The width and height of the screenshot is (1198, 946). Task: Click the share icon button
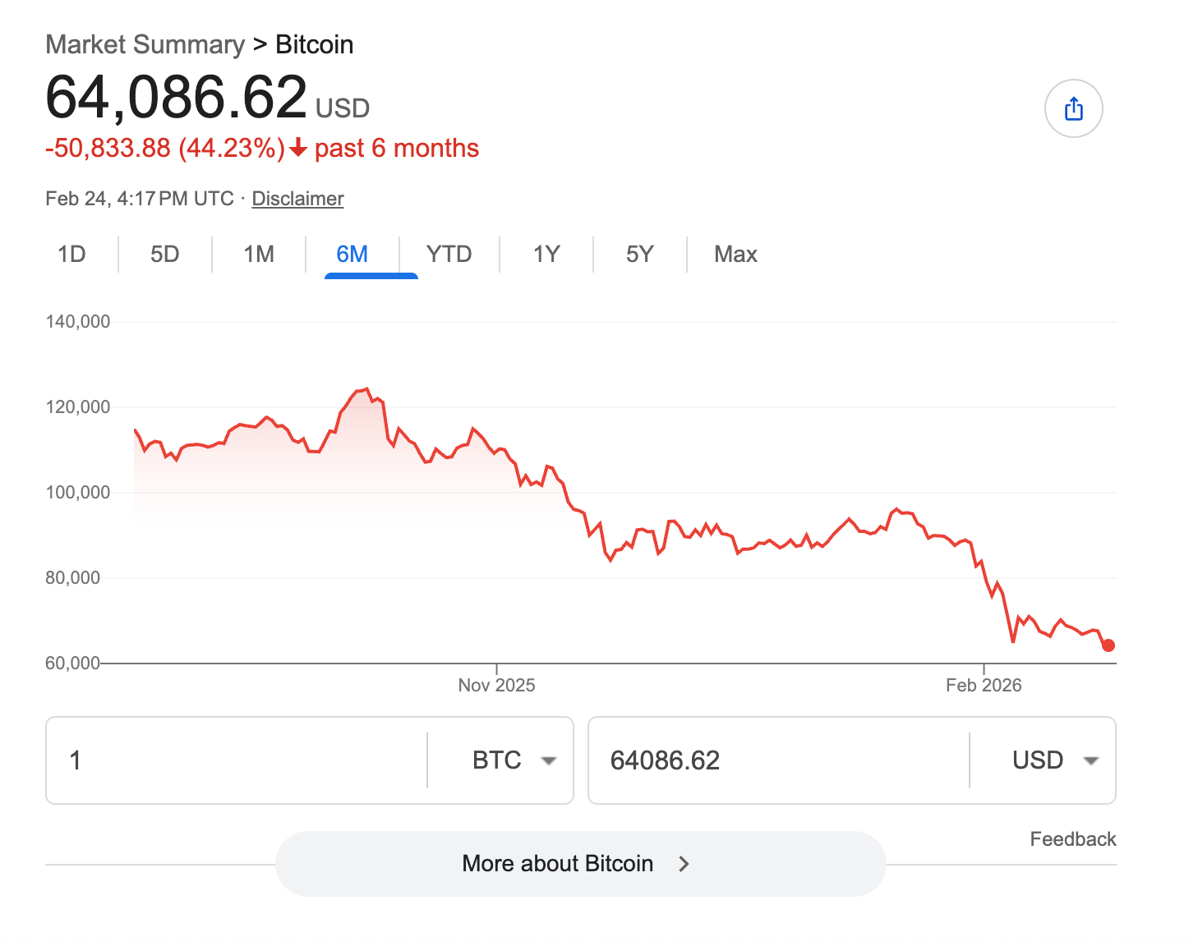1073,108
